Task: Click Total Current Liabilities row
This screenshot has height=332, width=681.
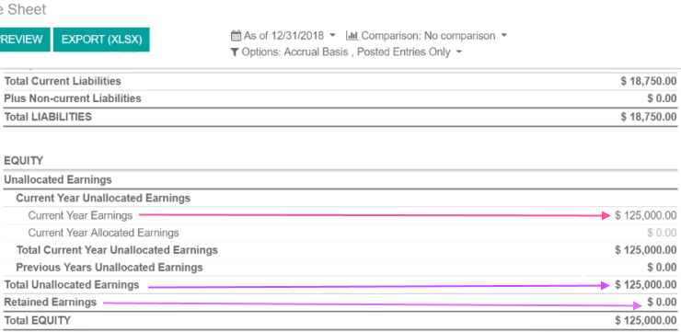Action: pos(340,81)
